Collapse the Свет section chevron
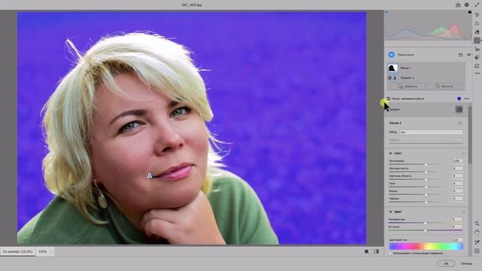 [390, 153]
